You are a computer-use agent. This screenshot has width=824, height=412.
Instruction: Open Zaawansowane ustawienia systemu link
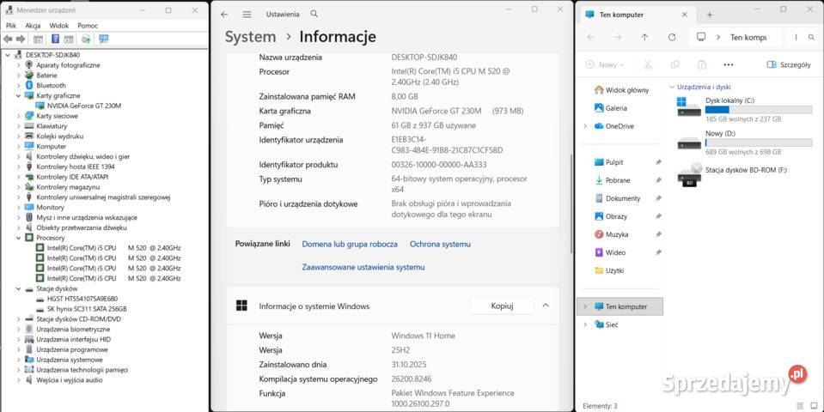363,267
